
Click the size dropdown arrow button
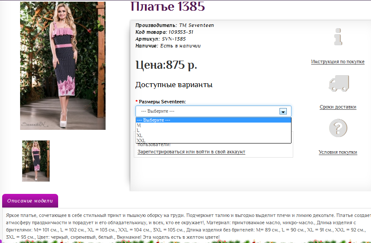coord(283,111)
